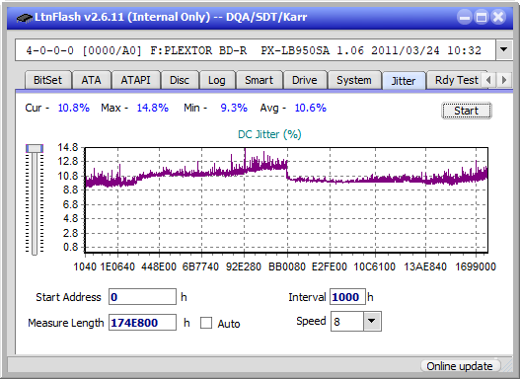
Task: Maximize the LtnFlash window
Action: tap(482, 17)
